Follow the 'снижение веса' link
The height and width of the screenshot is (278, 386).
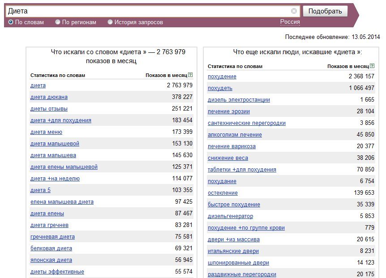coord(228,158)
